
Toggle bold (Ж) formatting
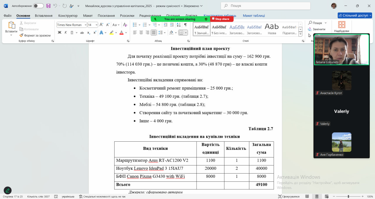pyautogui.click(x=59, y=32)
